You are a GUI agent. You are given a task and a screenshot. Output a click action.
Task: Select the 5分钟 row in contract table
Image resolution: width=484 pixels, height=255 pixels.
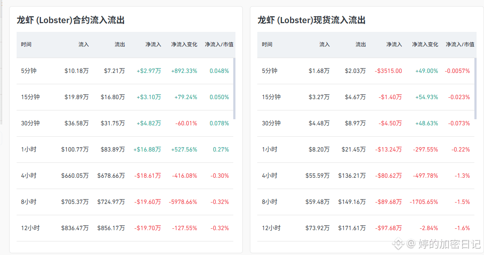tap(125, 71)
